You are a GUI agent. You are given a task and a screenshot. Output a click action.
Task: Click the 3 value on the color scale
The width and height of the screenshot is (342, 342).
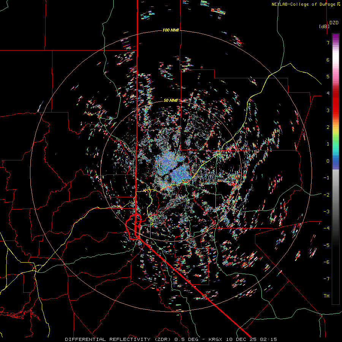pos(328,110)
